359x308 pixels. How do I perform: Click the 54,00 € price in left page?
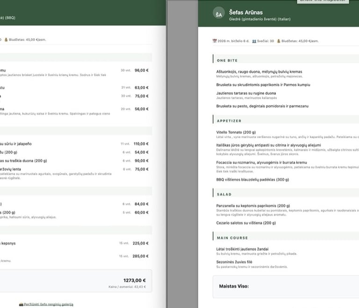(x=142, y=152)
